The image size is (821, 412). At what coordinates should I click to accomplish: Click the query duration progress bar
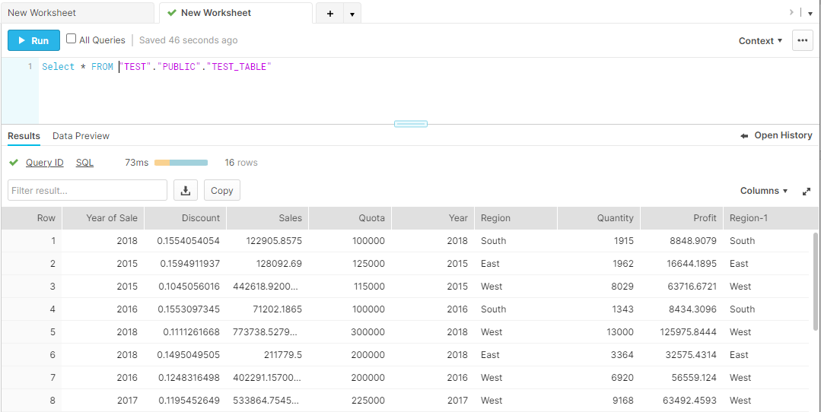(181, 163)
